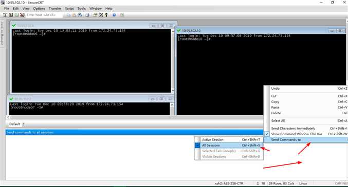Select Visible Sessions in the submenu
Screen dimensions: 348x187
(x=229, y=156)
